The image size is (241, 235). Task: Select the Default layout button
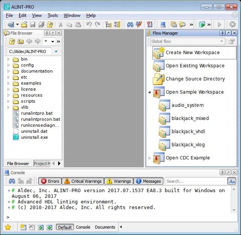[x=65, y=227]
